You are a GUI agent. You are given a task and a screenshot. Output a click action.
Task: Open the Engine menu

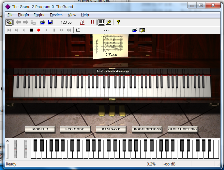(x=39, y=15)
